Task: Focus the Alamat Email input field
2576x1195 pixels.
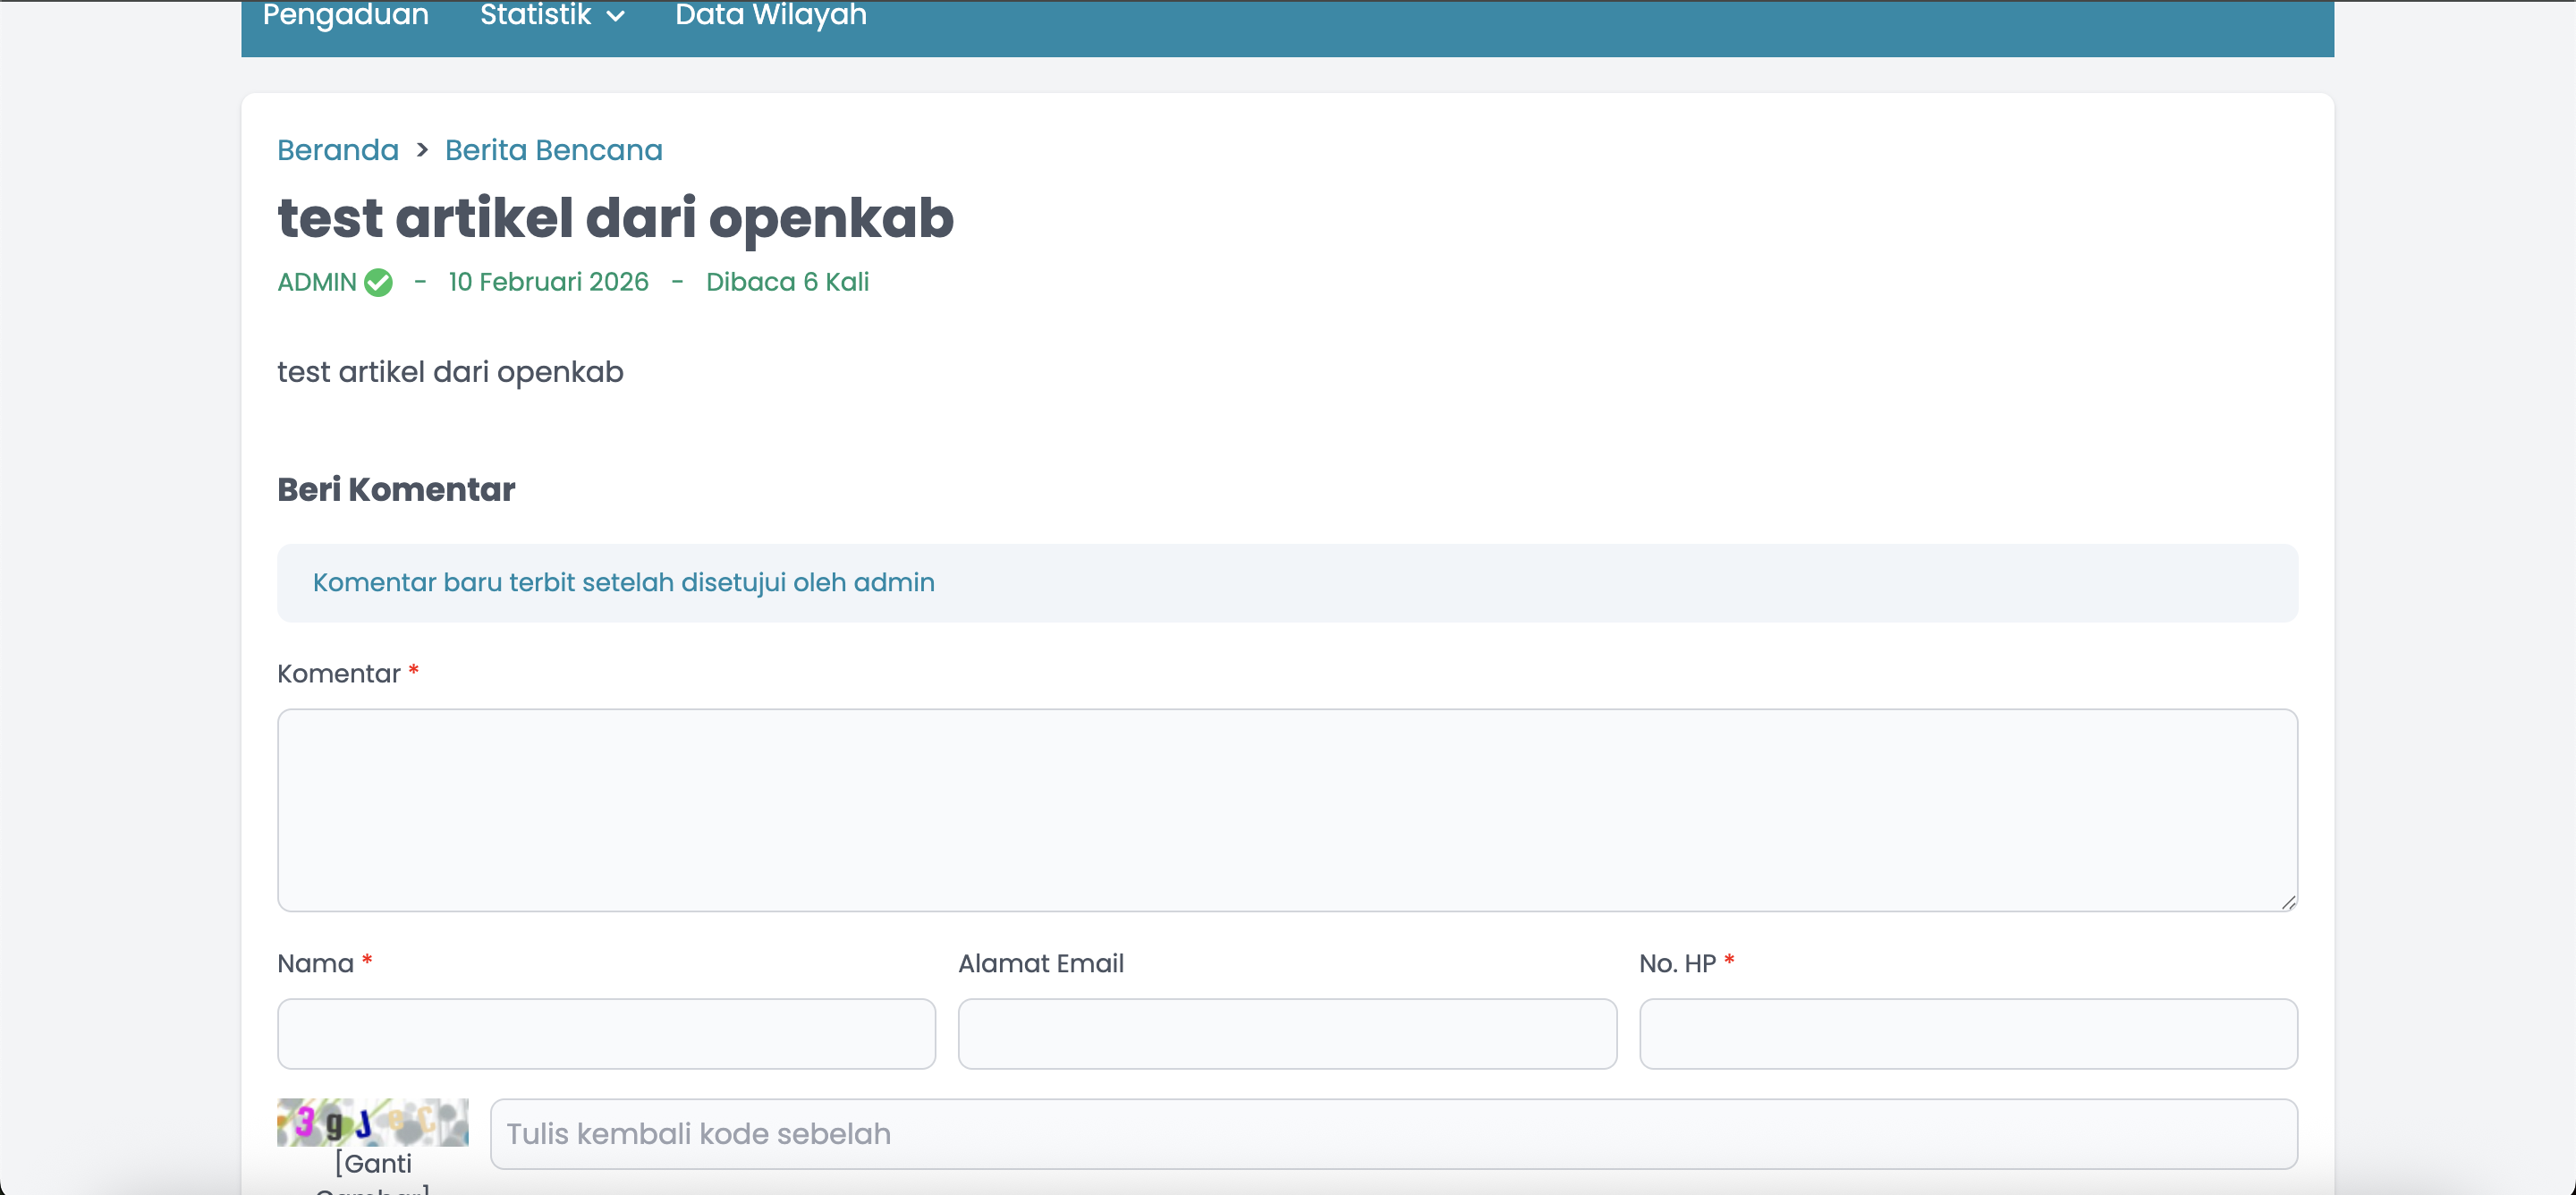Action: 1286,1033
